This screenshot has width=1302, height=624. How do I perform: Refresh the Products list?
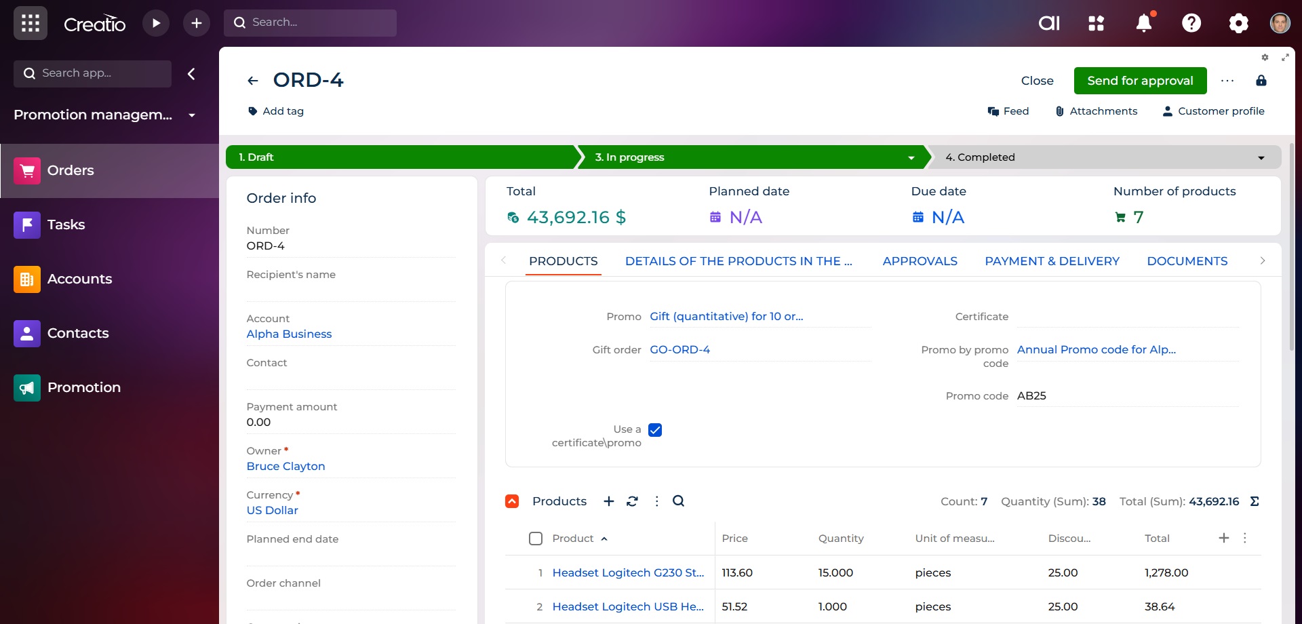pyautogui.click(x=632, y=501)
